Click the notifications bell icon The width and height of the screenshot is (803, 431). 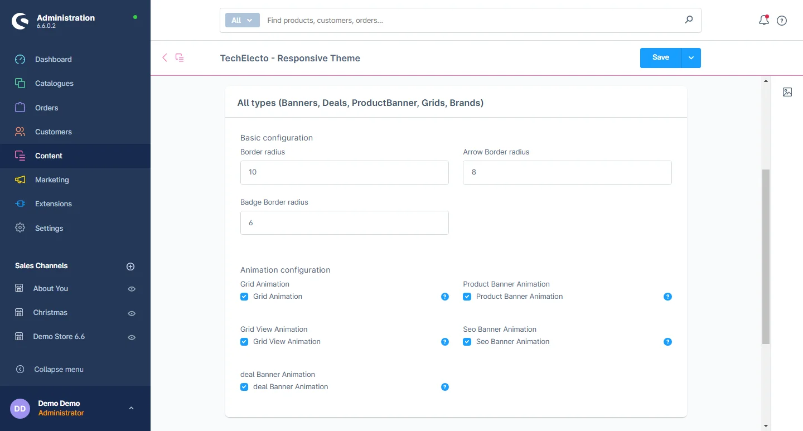click(x=764, y=21)
